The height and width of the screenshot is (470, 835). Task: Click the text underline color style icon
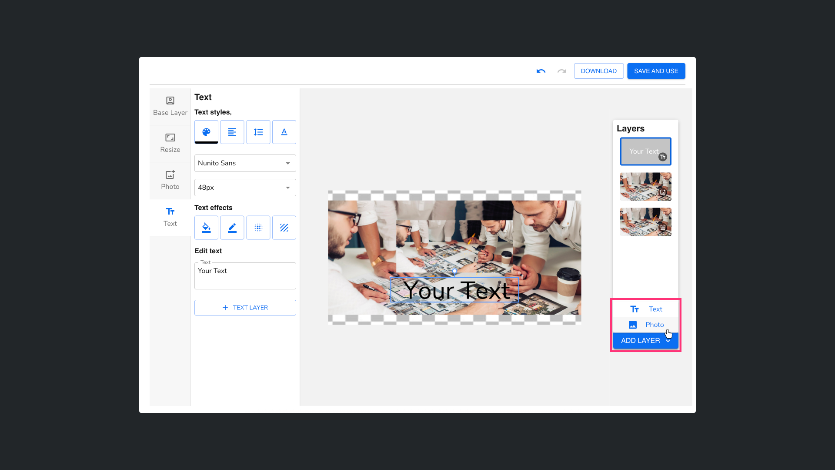coord(284,132)
